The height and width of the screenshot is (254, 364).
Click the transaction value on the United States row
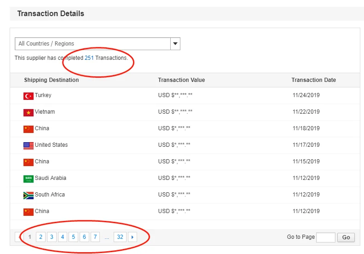click(174, 145)
